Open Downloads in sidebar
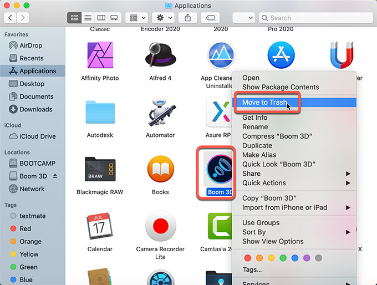The width and height of the screenshot is (377, 285). 33,109
